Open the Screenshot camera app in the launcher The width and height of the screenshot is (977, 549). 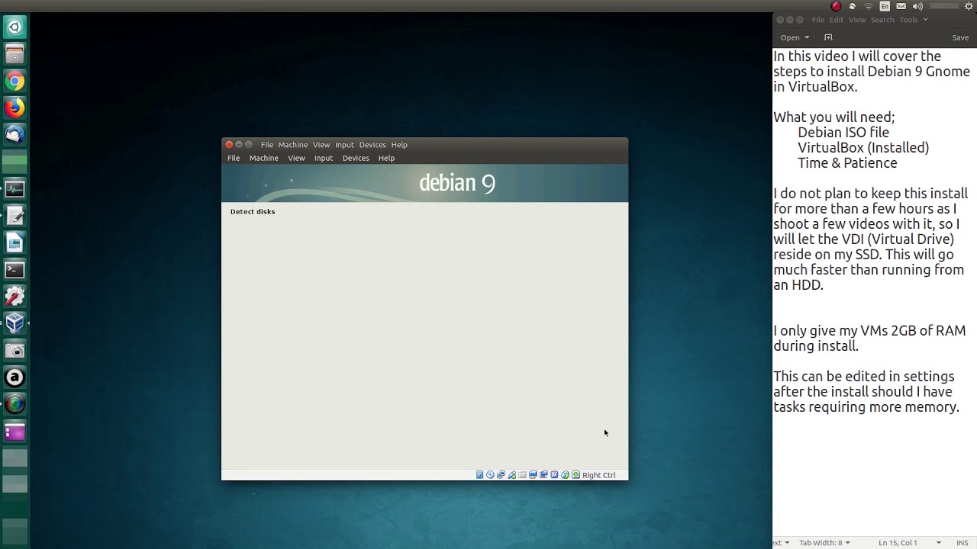[x=15, y=351]
